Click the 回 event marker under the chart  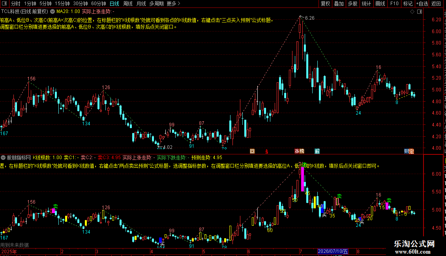[252, 151]
